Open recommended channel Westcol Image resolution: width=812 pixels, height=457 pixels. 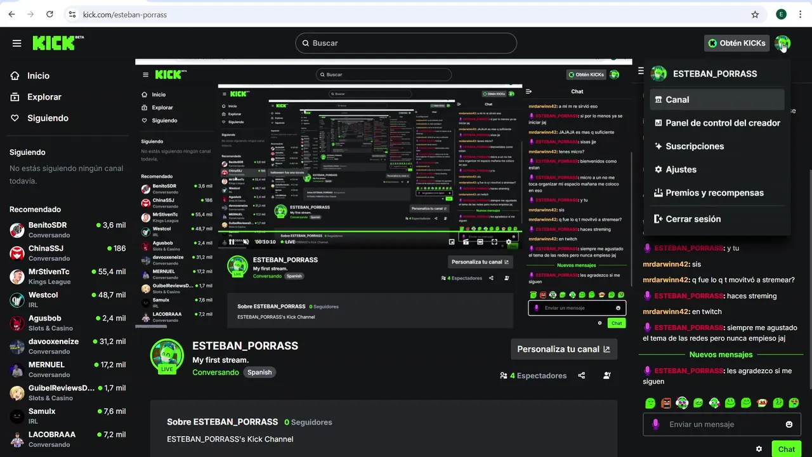click(x=68, y=300)
